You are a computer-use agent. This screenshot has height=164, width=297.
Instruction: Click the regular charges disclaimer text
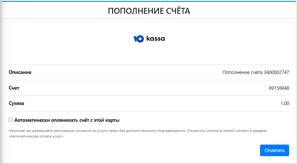click(137, 133)
